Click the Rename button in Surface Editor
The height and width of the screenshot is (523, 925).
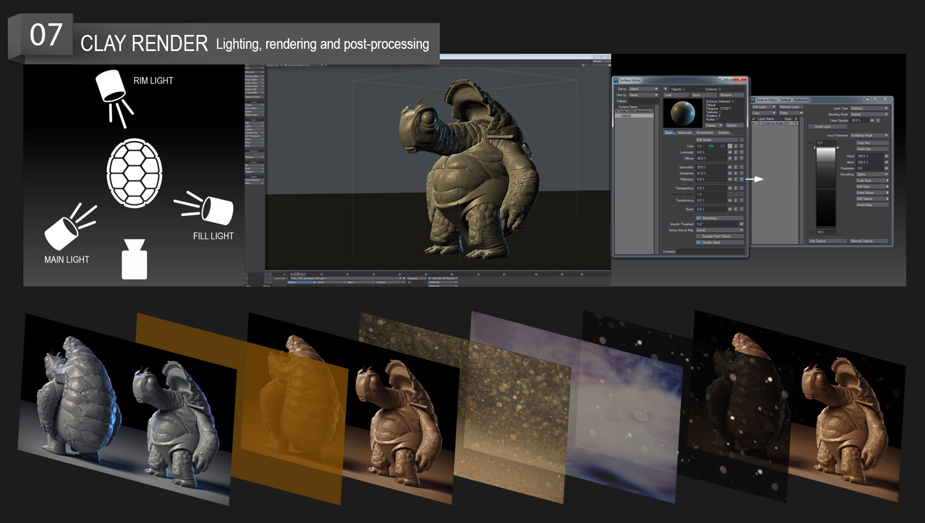[731, 95]
